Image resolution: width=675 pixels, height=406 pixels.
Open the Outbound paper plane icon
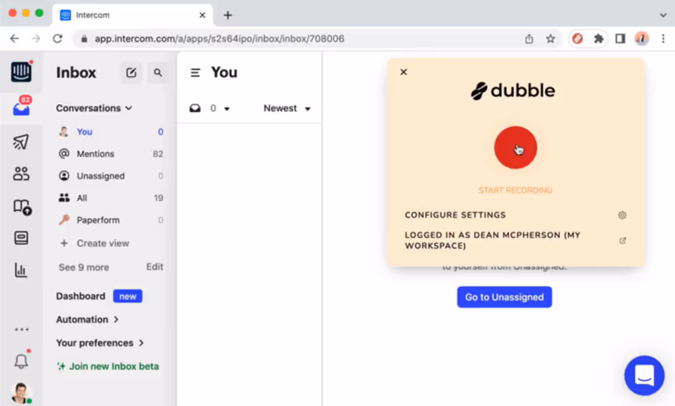coord(21,141)
